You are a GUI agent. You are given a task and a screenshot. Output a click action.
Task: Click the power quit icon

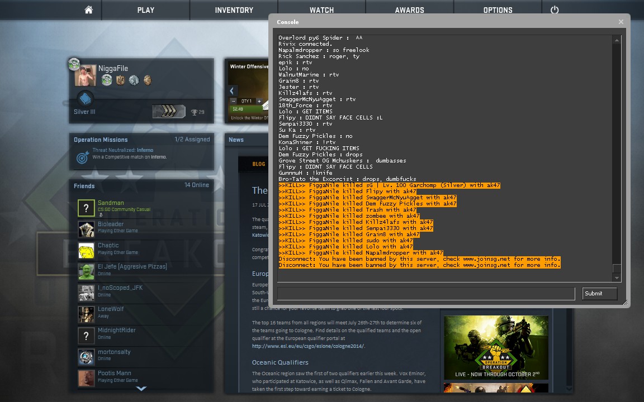pos(555,10)
